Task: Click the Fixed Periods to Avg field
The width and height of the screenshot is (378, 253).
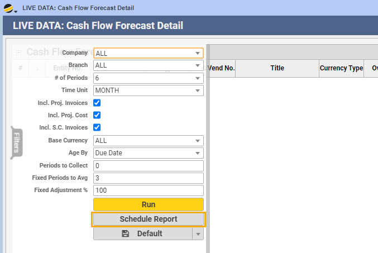Action: 148,178
